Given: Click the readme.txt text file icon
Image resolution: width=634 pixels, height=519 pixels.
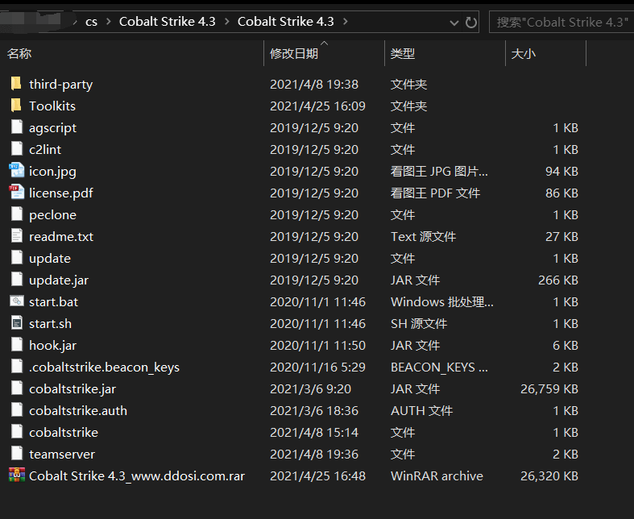Looking at the screenshot, I should pyautogui.click(x=17, y=236).
